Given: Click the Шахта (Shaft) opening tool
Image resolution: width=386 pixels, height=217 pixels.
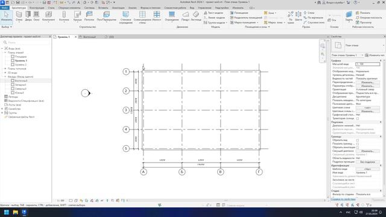Looking at the screenshot, I should click(299, 16).
